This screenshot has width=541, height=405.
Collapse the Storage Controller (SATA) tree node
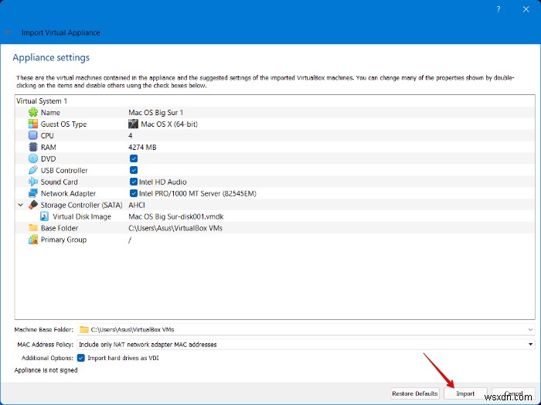click(21, 205)
